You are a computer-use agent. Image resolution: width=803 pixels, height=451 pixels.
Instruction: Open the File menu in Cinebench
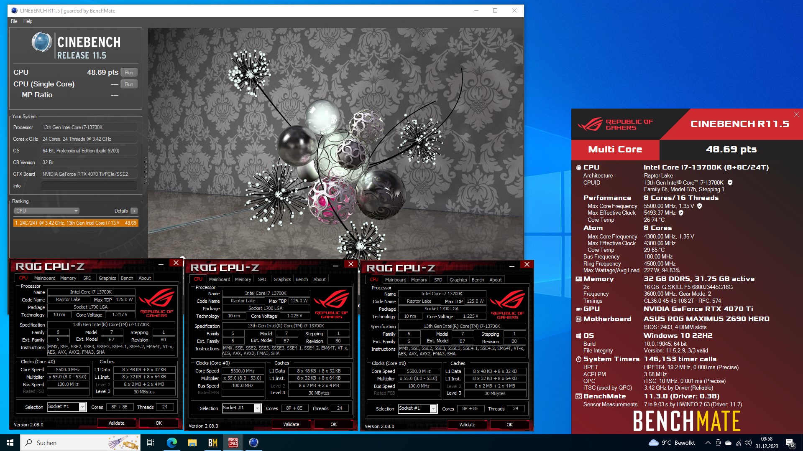click(14, 21)
